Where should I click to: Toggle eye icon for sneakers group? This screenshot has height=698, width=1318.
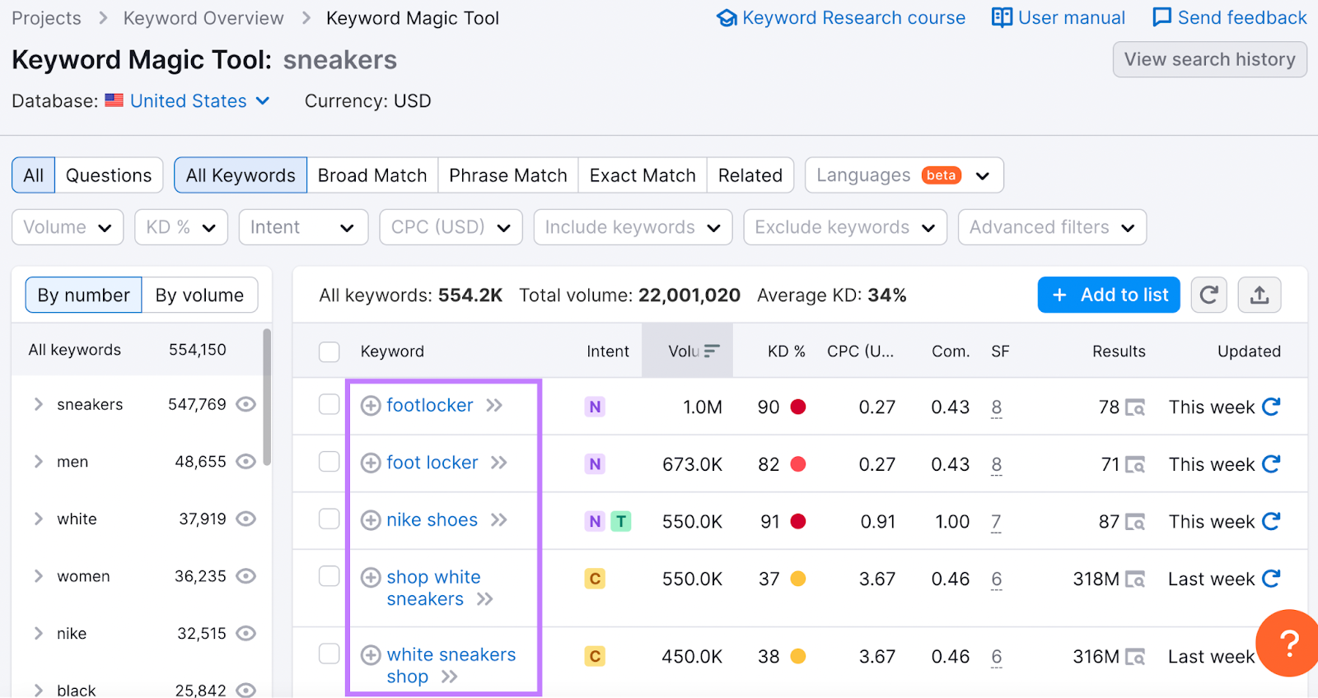(245, 404)
